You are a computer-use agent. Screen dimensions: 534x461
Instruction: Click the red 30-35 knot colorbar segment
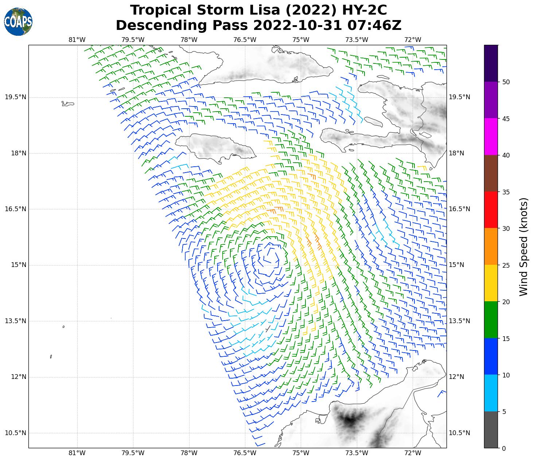pos(491,210)
